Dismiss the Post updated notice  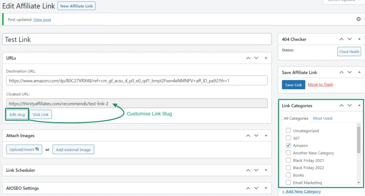tap(359, 19)
